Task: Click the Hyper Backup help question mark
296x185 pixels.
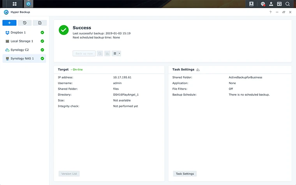Action: pos(271,12)
